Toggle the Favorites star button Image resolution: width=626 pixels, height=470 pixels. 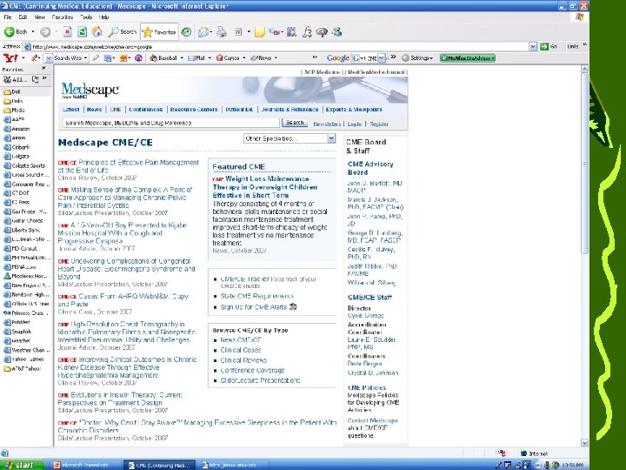pos(159,32)
